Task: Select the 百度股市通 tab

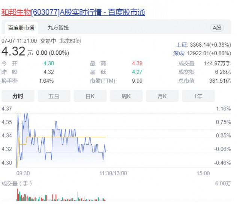Action: (x=21, y=28)
